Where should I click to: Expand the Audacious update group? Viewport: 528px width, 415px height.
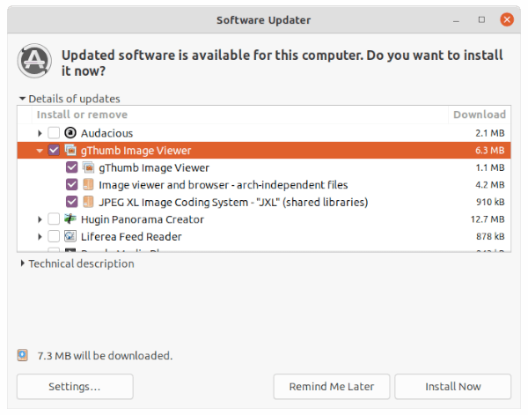[x=40, y=132]
